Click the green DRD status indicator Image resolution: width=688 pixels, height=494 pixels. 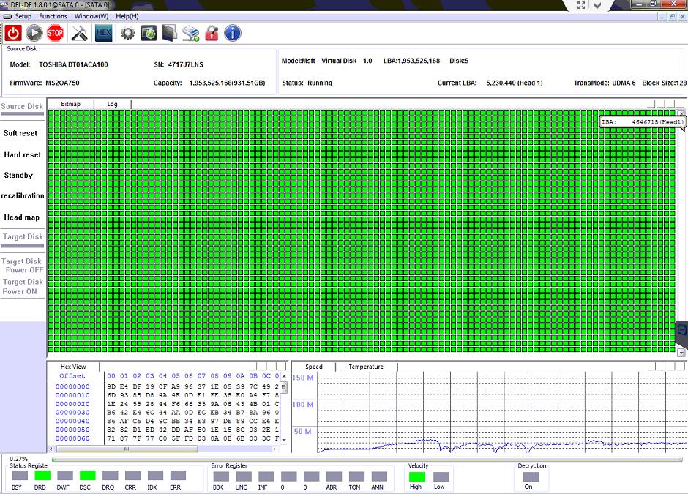tap(42, 475)
